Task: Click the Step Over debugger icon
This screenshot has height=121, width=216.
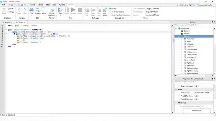Action: 93,10
